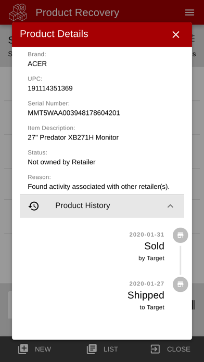Toggle the Product History section header

coord(102,206)
